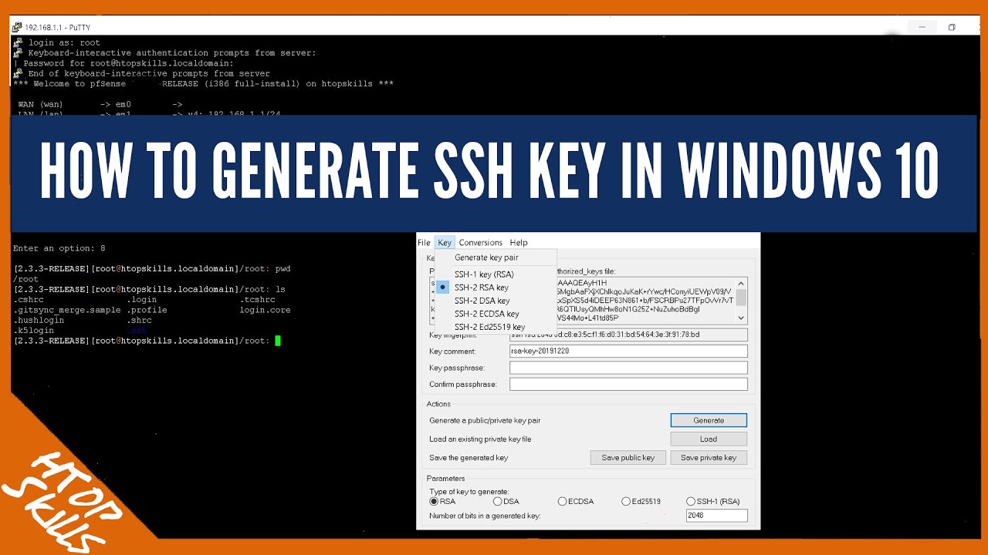Click Save private key button
The width and height of the screenshot is (988, 555).
tap(709, 457)
